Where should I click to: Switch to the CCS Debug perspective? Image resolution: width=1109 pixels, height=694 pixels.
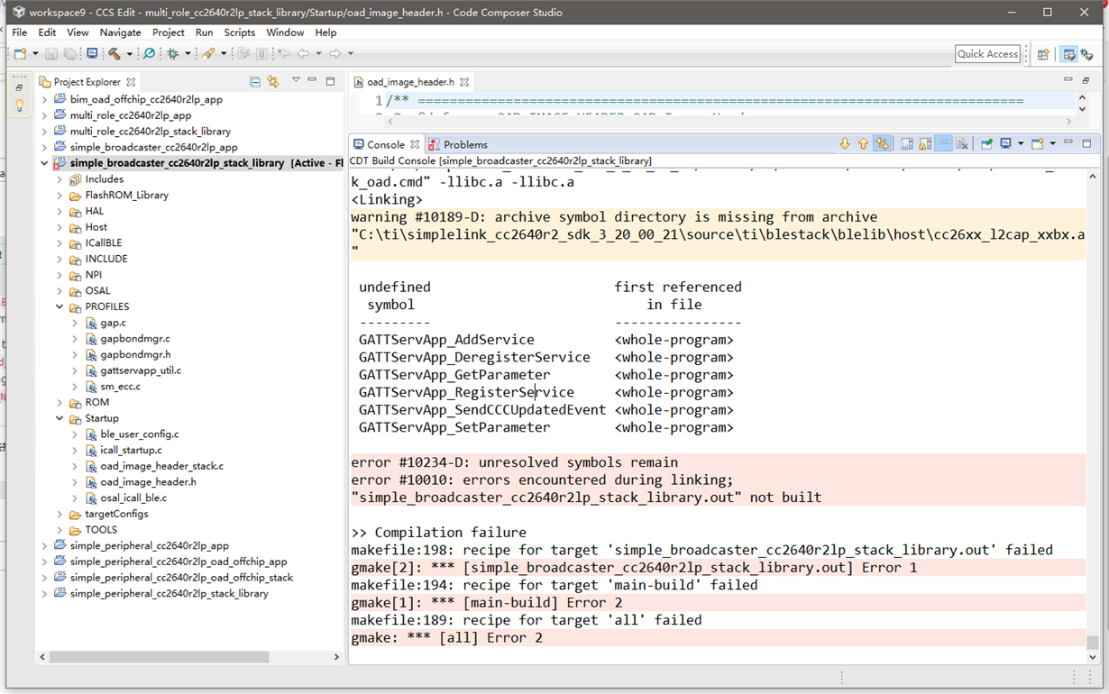pos(1086,54)
